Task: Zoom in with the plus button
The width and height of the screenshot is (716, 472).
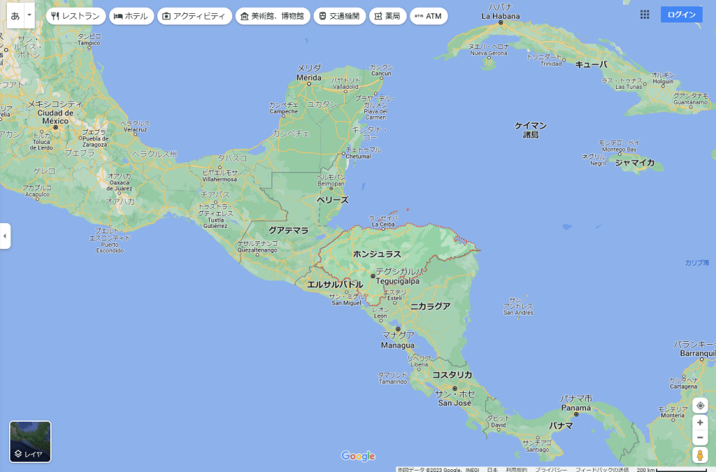Action: click(700, 422)
